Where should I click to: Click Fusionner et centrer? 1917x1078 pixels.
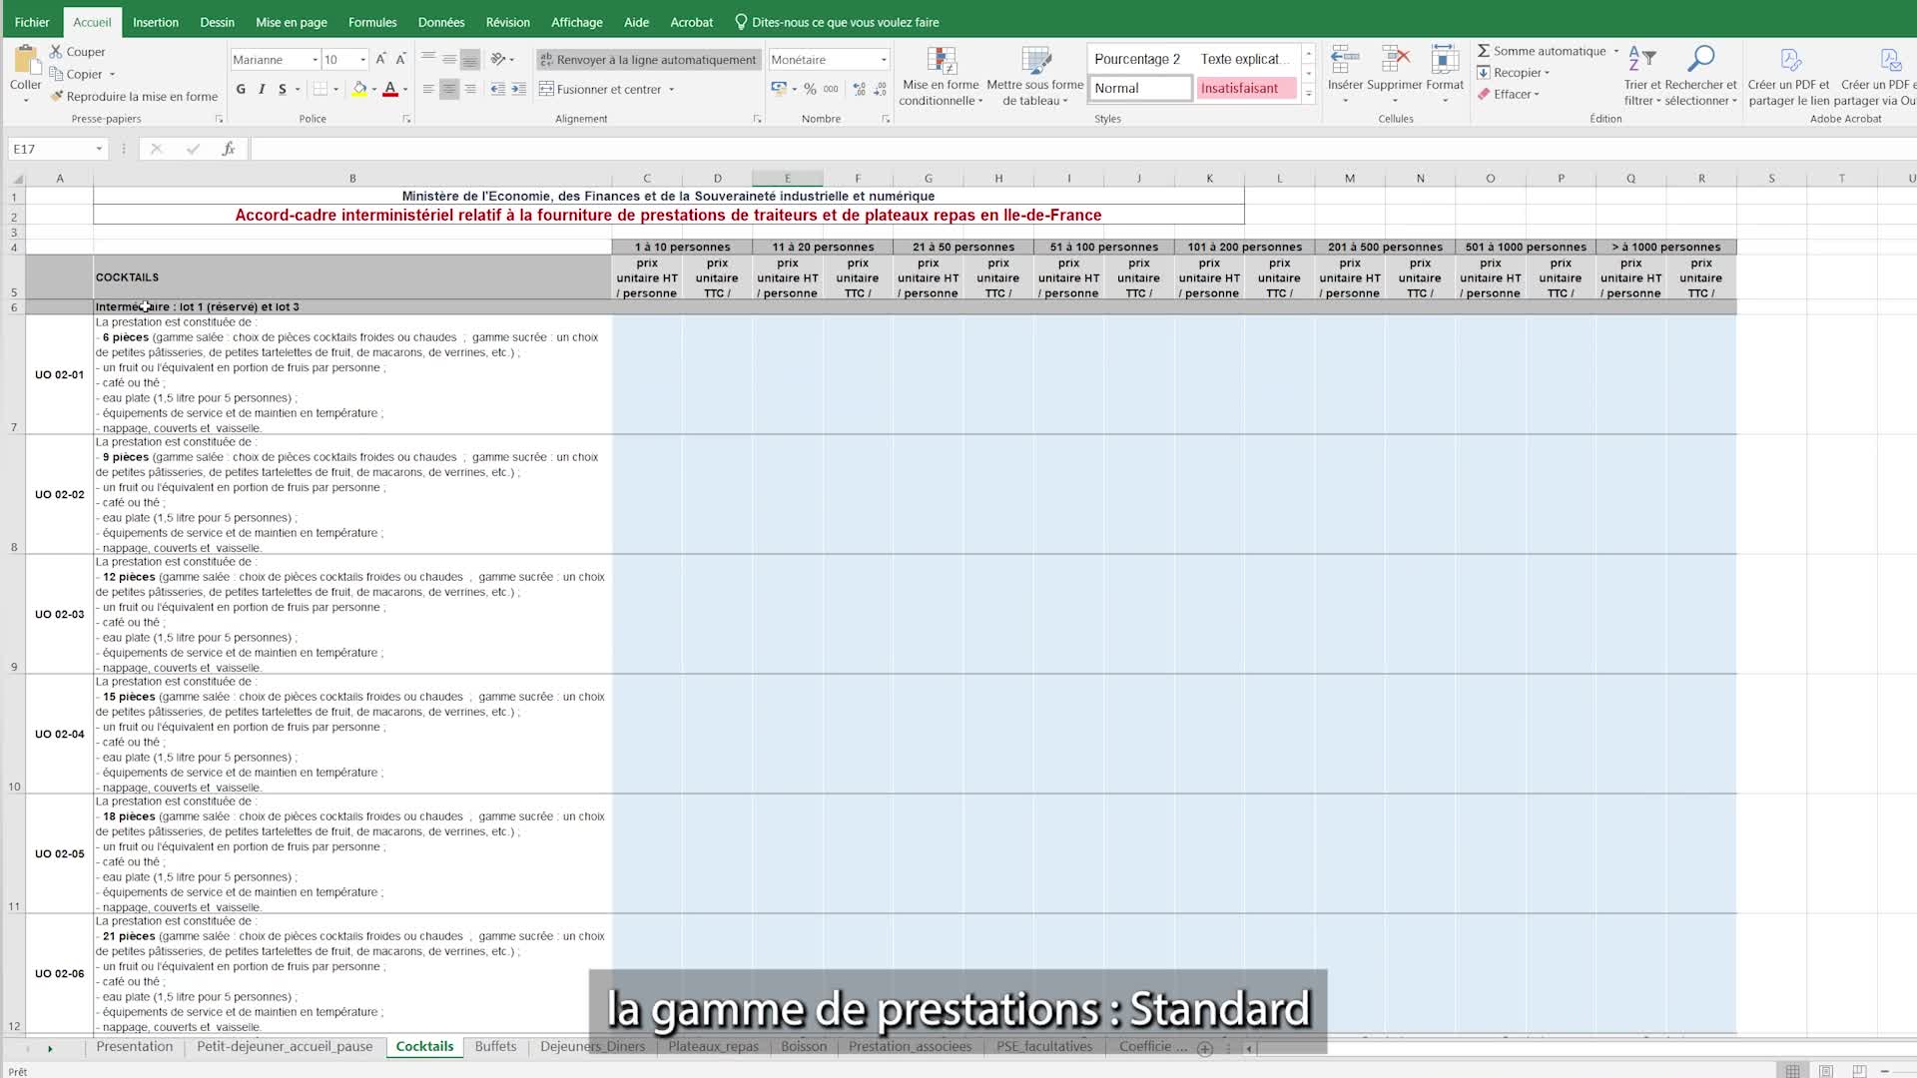(x=600, y=89)
